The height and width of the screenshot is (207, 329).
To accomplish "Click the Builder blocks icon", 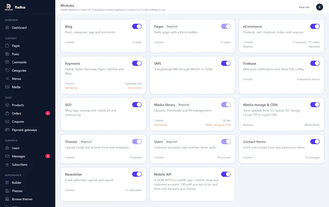I will coord(7,183).
